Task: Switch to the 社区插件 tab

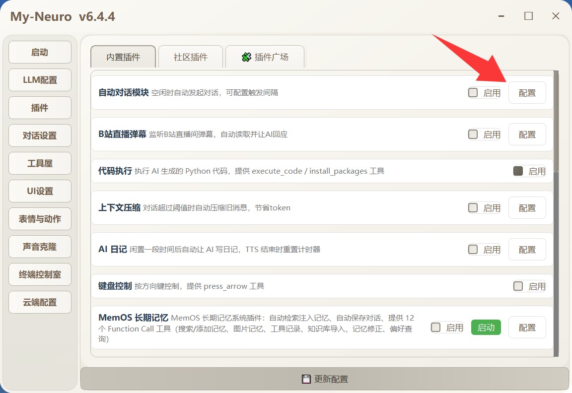Action: tap(191, 57)
